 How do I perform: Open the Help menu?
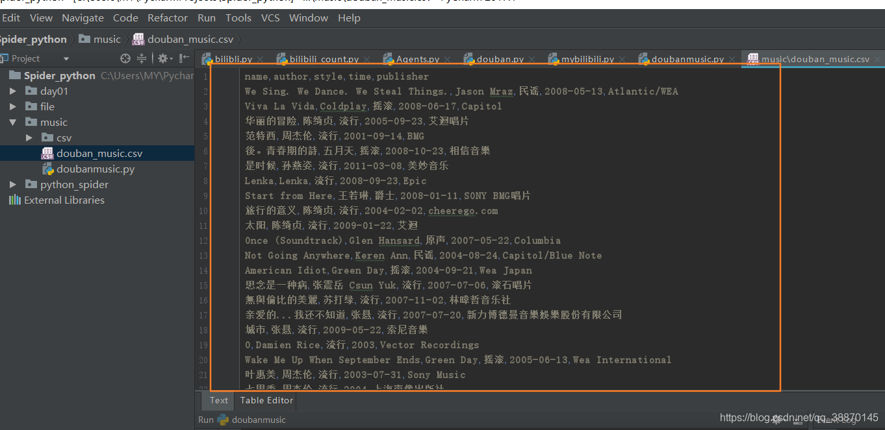349,18
